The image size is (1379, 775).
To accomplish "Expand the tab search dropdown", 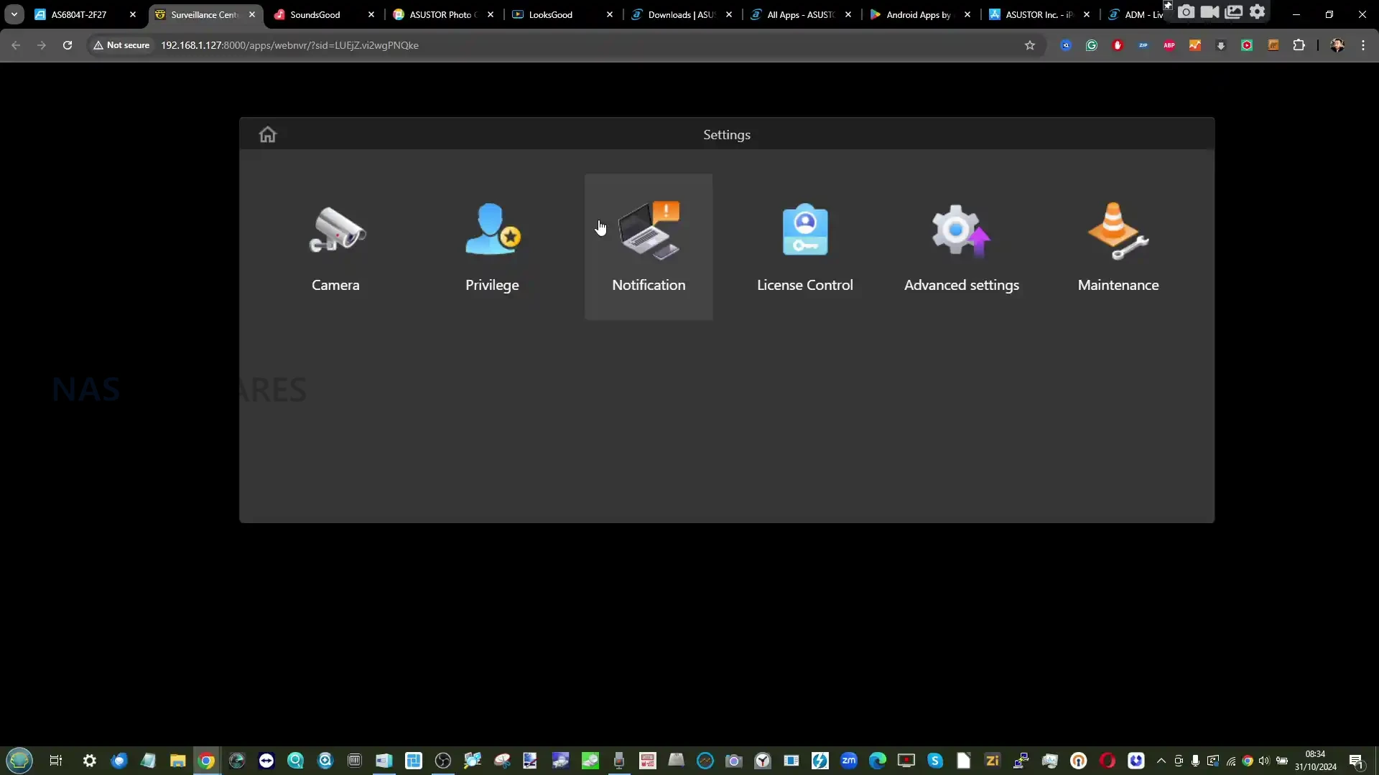I will tap(14, 14).
